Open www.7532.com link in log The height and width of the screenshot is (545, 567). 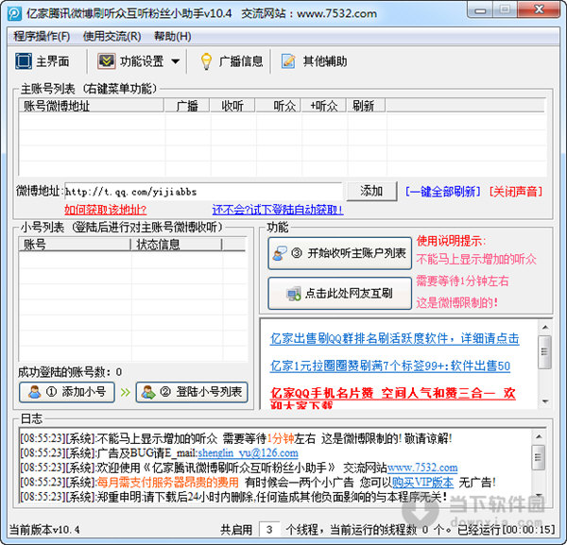(422, 468)
